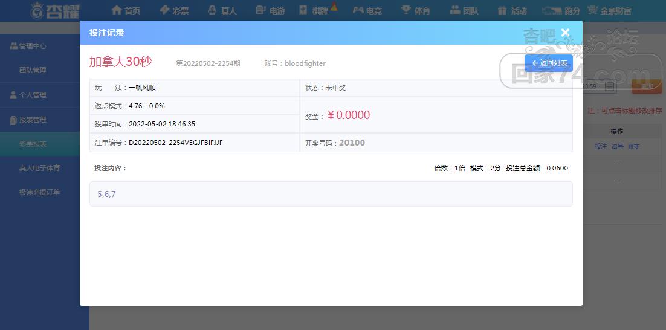Click the period text 第20220502-2254期
This screenshot has height=330, width=666.
click(x=208, y=63)
